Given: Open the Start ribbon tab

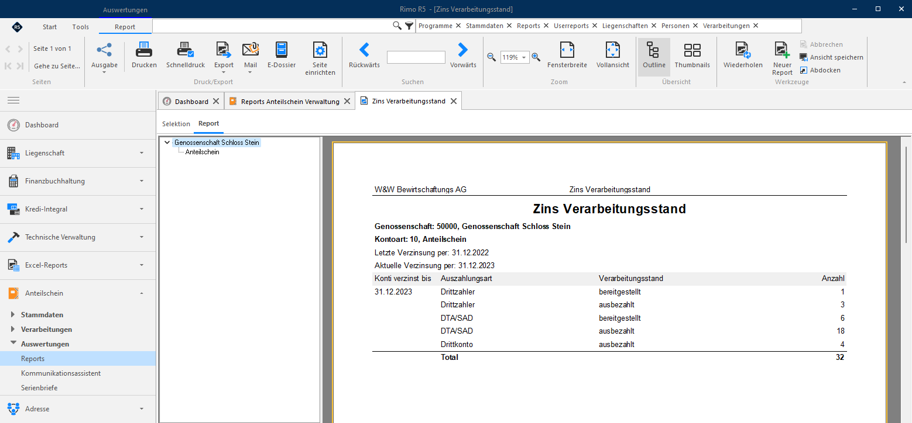Looking at the screenshot, I should [x=50, y=27].
